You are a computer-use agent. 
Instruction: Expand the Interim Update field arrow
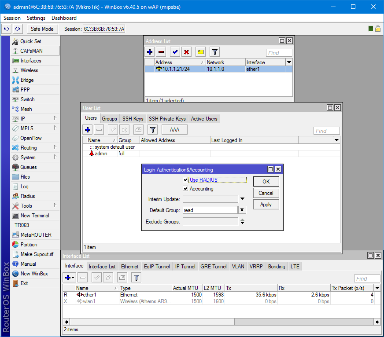242,199
